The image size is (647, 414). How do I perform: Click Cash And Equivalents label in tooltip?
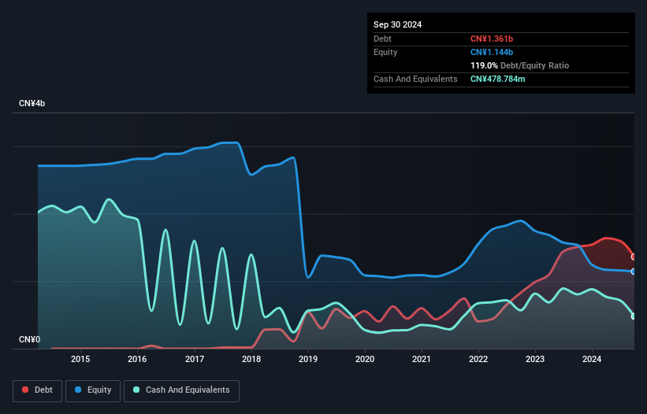(x=415, y=79)
